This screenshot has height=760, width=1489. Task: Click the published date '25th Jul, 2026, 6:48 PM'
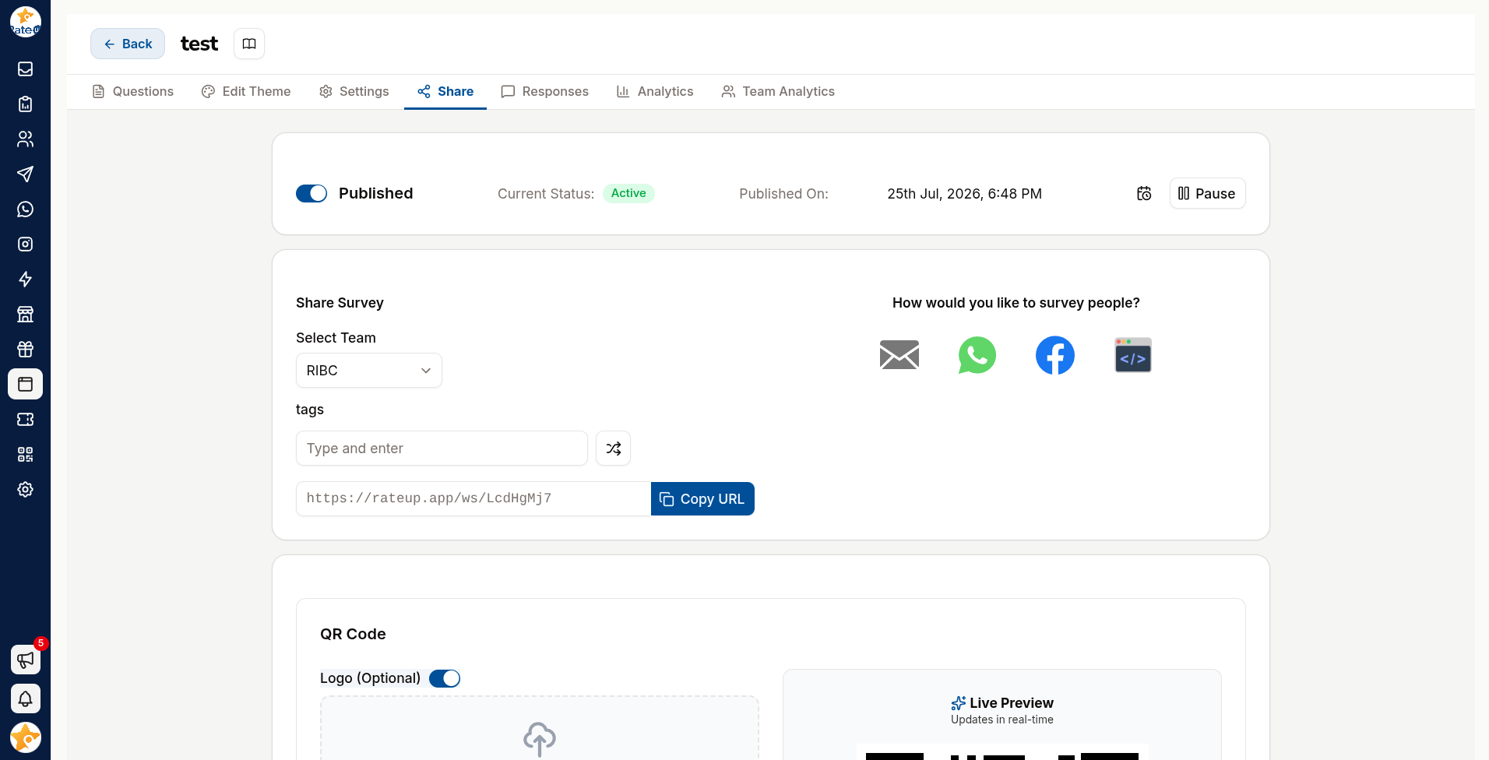click(x=964, y=194)
